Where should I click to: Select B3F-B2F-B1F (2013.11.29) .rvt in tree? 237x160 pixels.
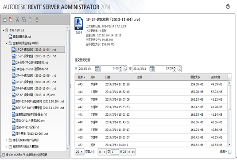pos(40,108)
